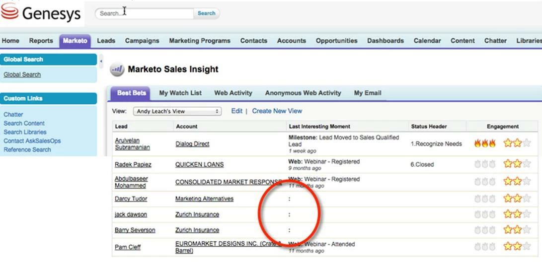Select the Marketo tab
The width and height of the screenshot is (542, 280).
[75, 41]
